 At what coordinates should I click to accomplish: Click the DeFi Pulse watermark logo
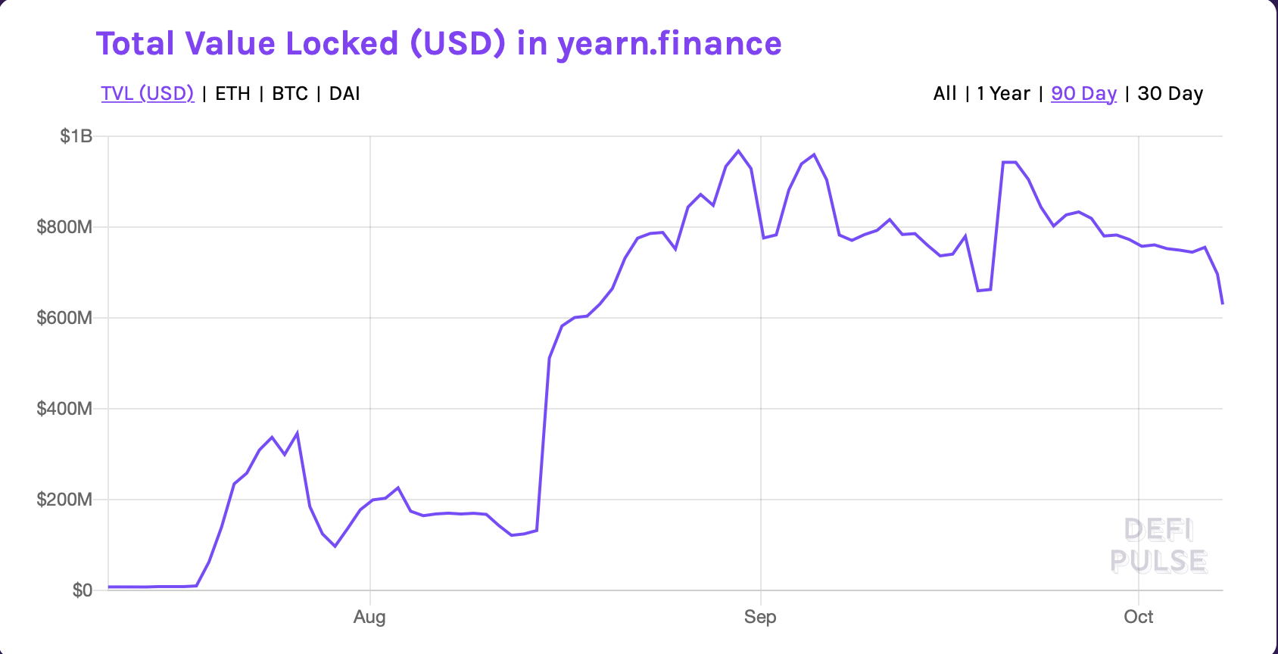(1158, 546)
